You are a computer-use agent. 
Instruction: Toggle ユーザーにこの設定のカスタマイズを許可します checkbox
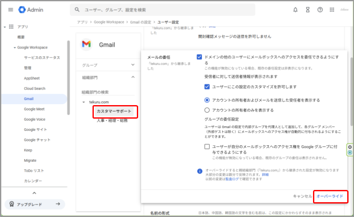(x=207, y=87)
